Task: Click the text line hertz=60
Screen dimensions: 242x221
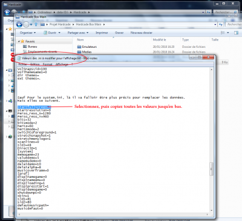Action: [25, 126]
